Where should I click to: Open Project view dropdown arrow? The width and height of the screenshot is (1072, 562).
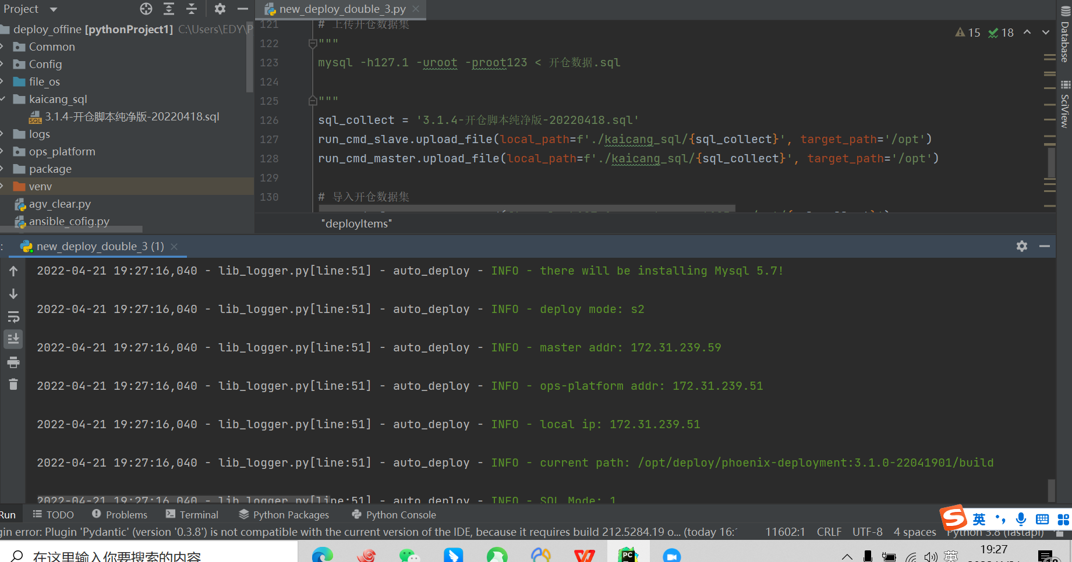pos(54,9)
